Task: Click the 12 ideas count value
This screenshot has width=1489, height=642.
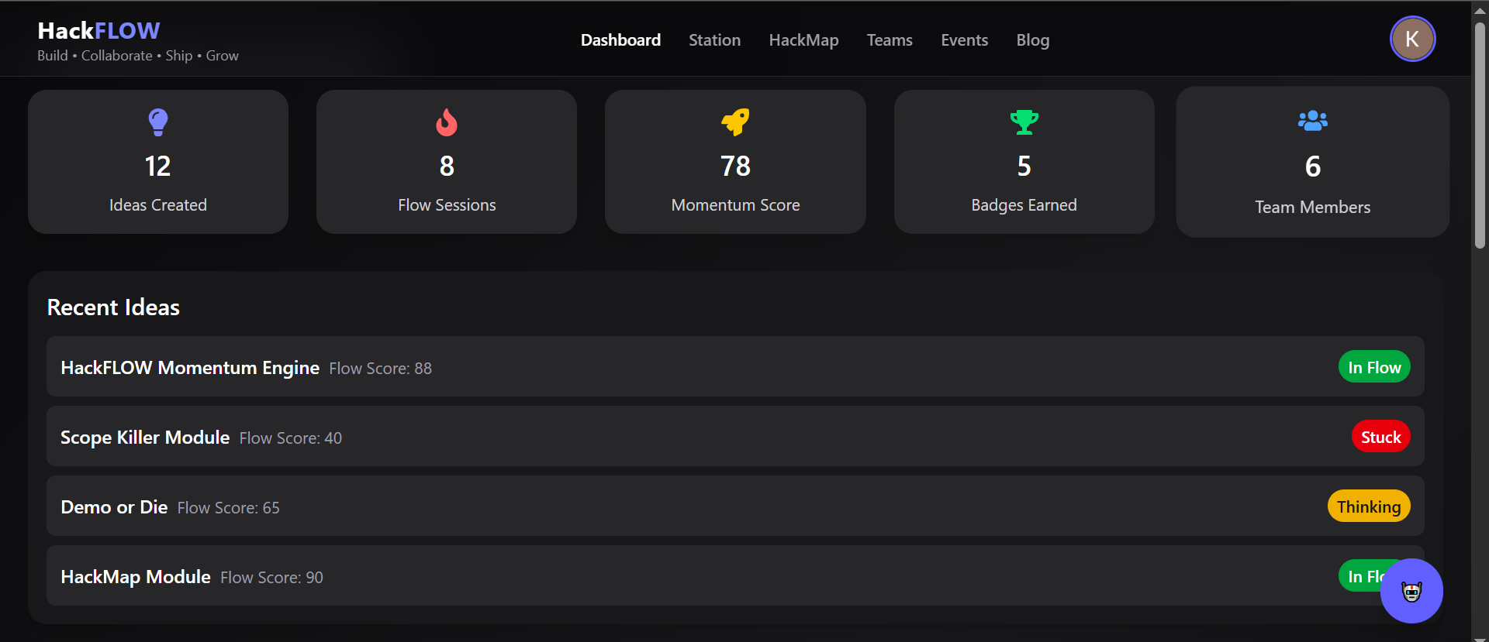Action: [158, 166]
